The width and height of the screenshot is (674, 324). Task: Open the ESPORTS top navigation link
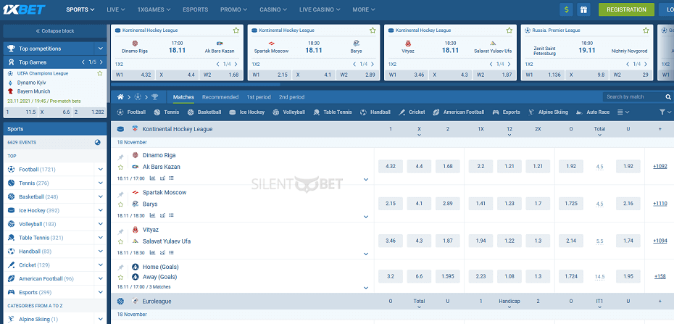[195, 9]
